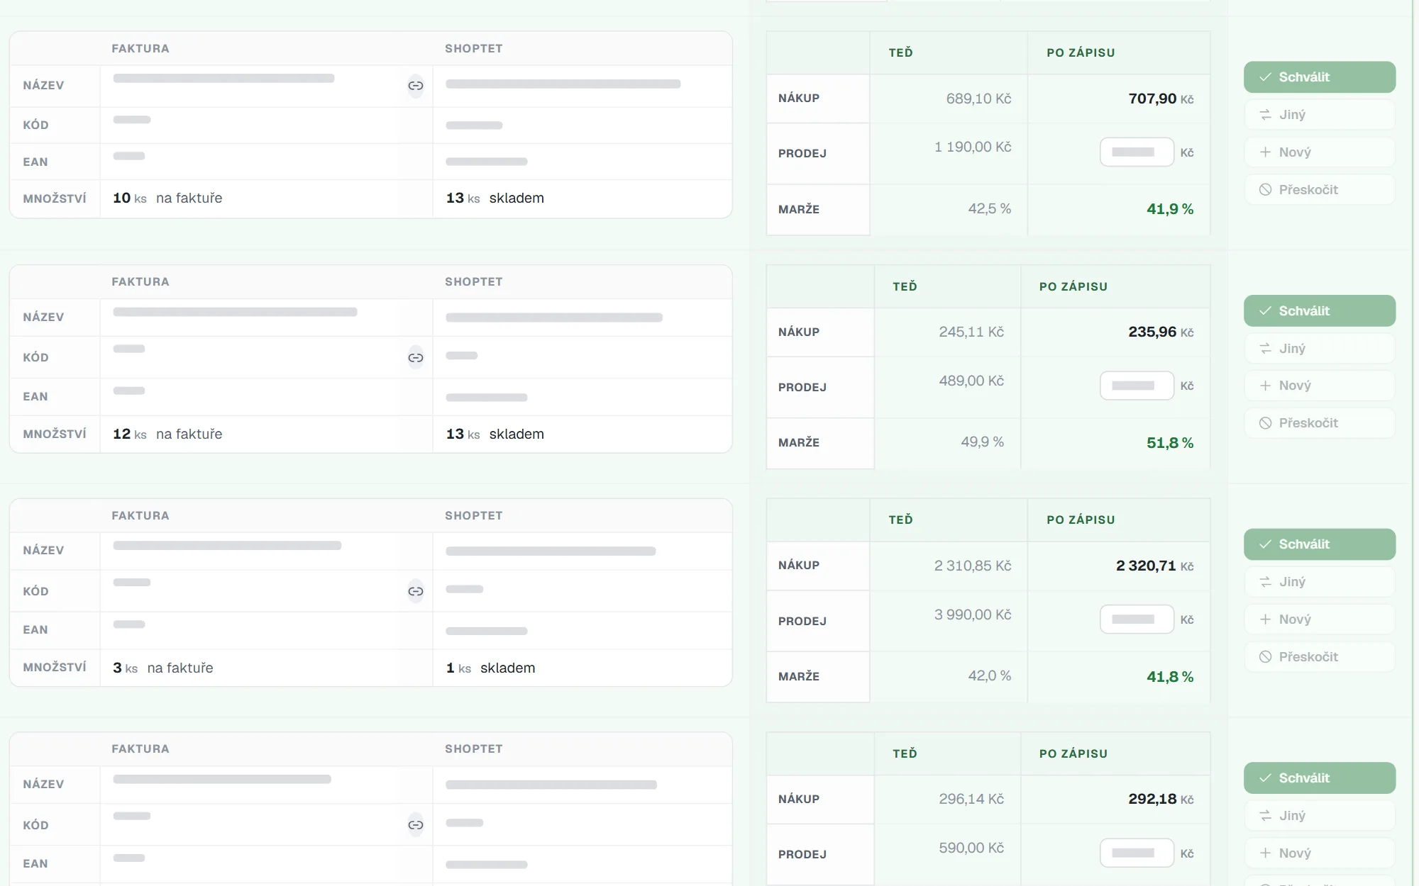Approve with Schválit for the 2 320,71 Kč item
Screen dimensions: 1419x886
(1320, 544)
